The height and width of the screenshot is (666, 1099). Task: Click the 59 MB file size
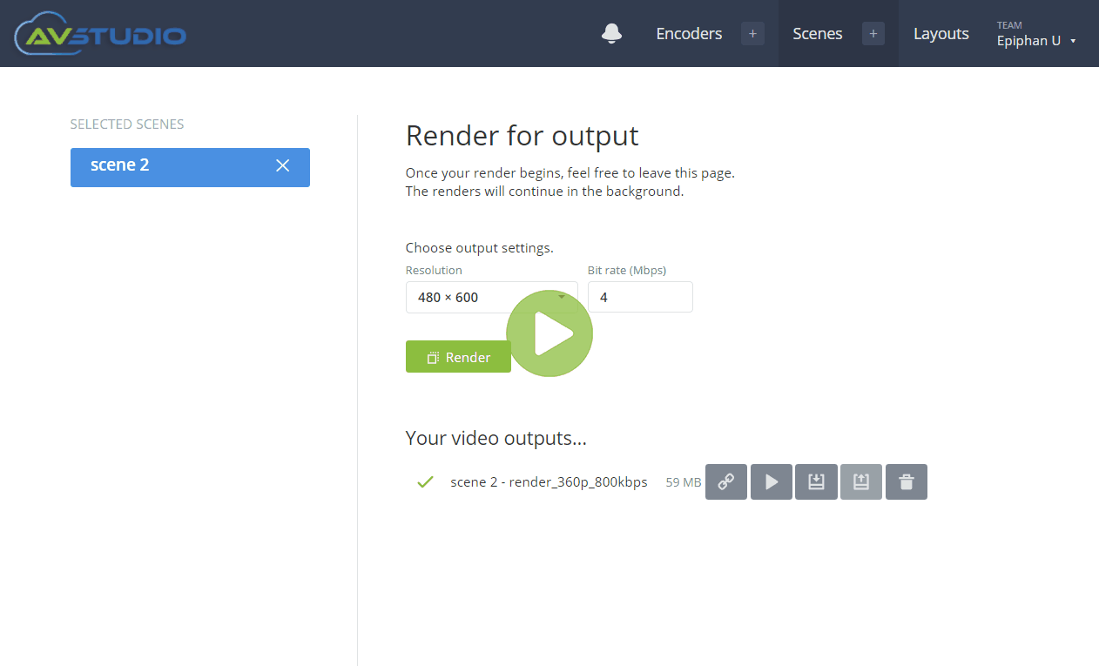point(684,482)
